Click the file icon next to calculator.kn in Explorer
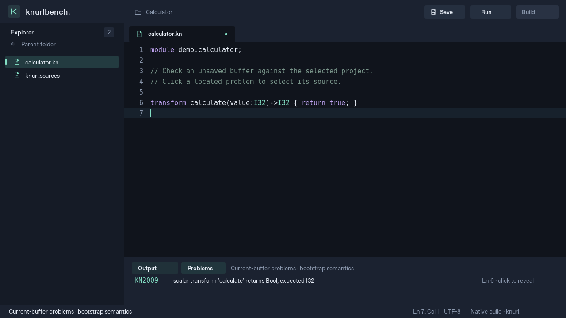 [x=17, y=62]
